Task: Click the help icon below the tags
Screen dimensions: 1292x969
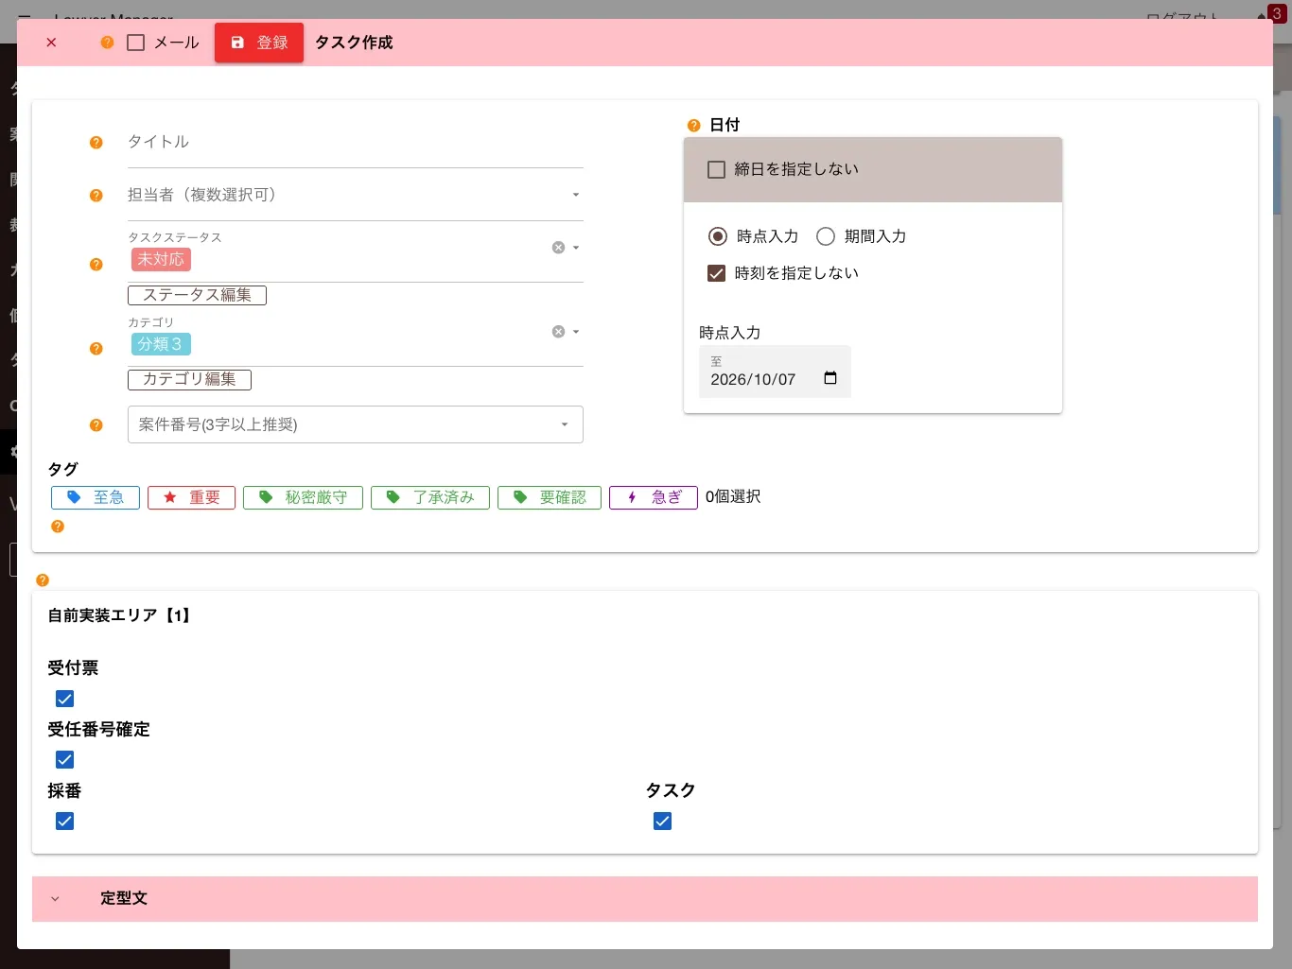Action: pos(58,527)
